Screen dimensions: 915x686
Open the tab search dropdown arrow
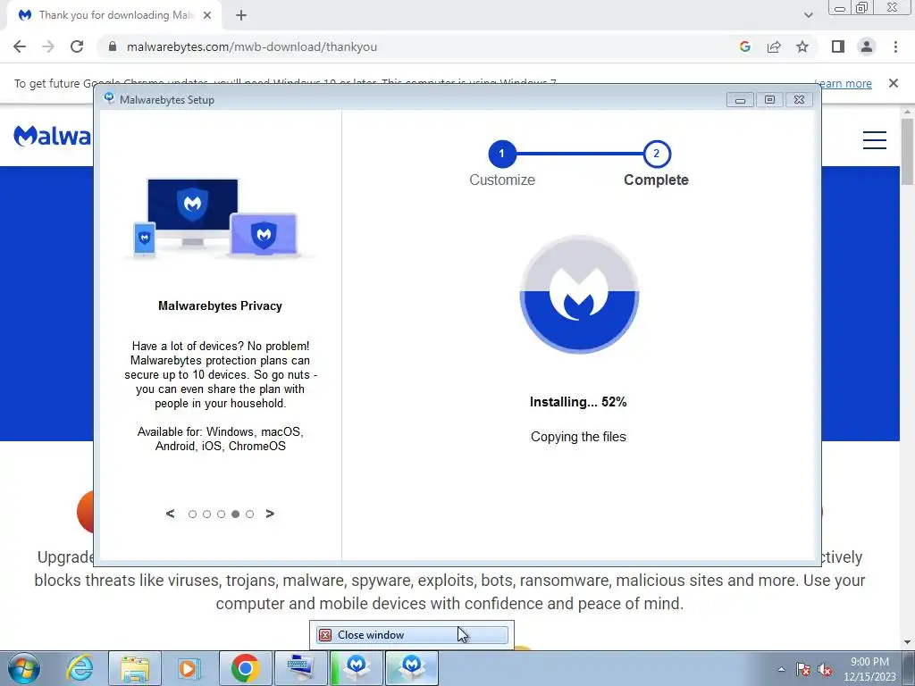[808, 16]
